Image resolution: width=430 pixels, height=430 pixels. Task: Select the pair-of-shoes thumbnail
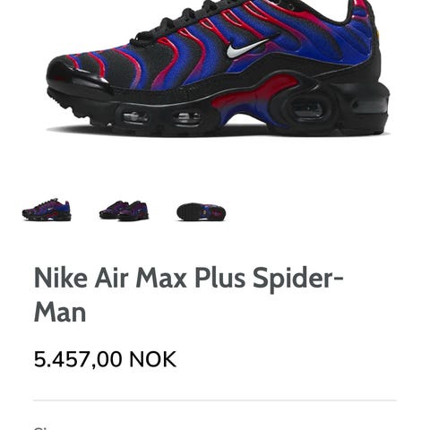(x=124, y=211)
